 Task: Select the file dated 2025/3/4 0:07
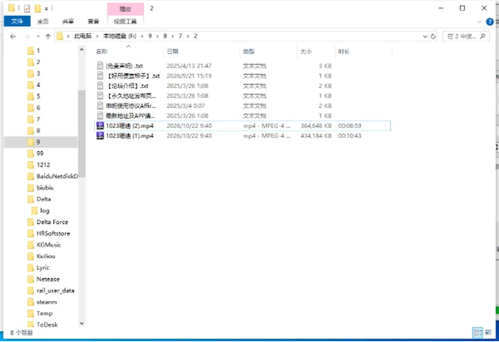tap(243, 106)
